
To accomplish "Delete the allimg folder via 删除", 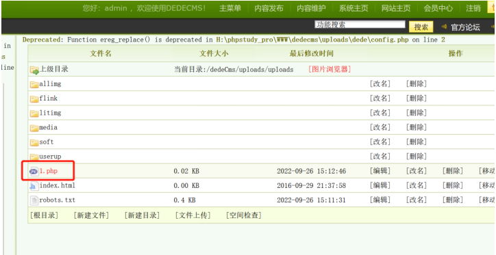I will (417, 84).
